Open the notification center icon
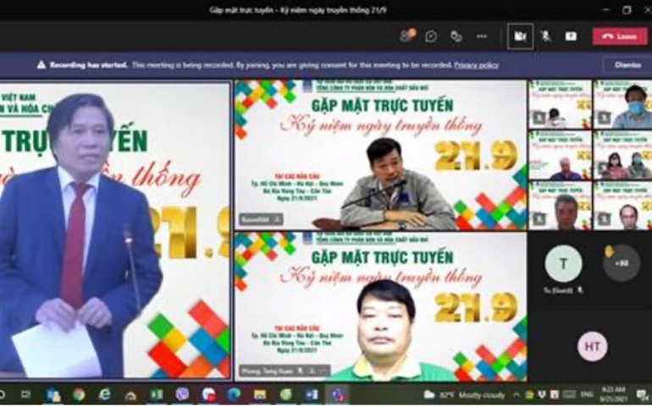The width and height of the screenshot is (652, 406). pyautogui.click(x=641, y=394)
